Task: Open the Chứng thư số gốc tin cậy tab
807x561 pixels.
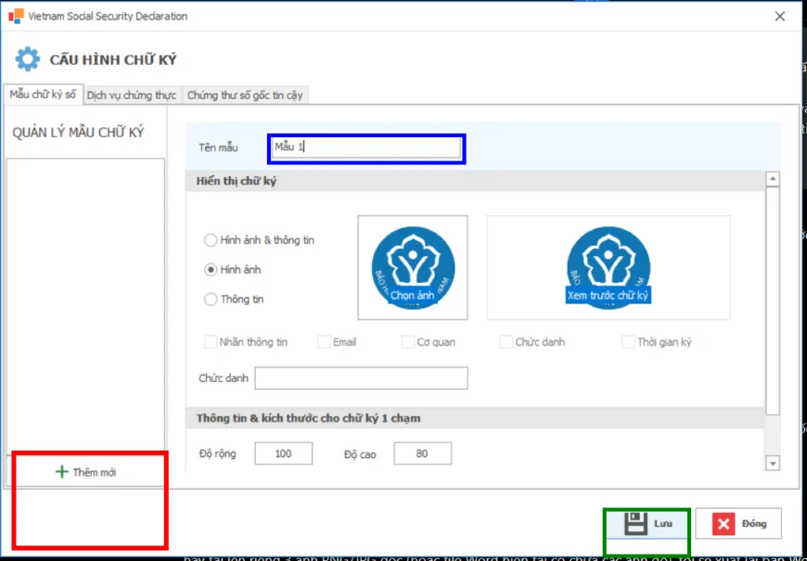Action: [x=245, y=96]
